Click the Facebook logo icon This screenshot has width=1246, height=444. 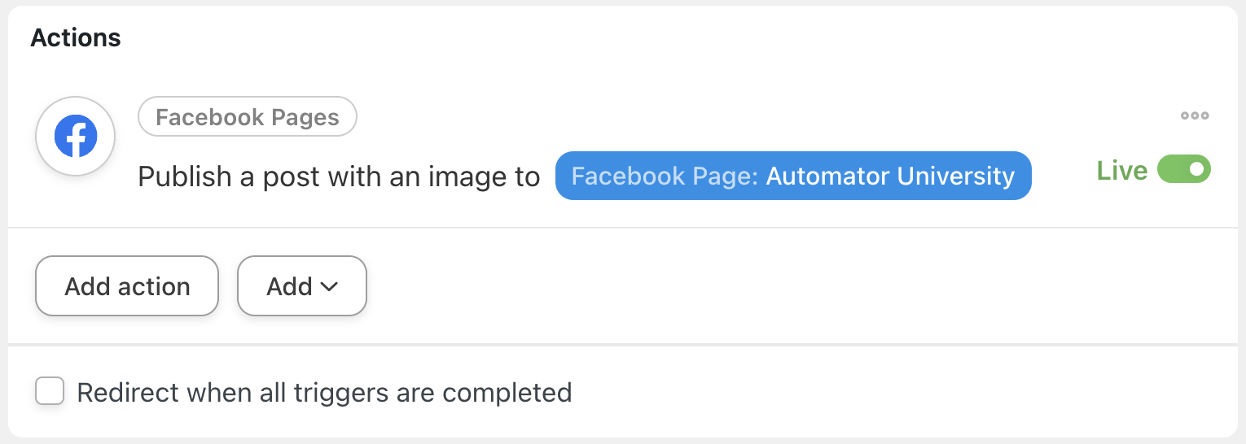pyautogui.click(x=76, y=137)
